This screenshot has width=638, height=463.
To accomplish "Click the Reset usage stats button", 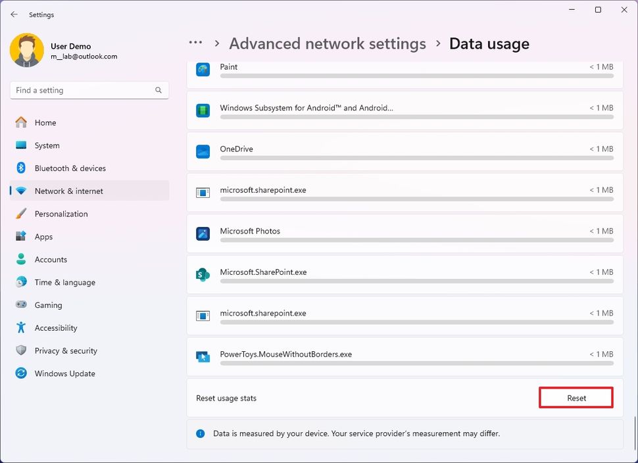I will 576,398.
